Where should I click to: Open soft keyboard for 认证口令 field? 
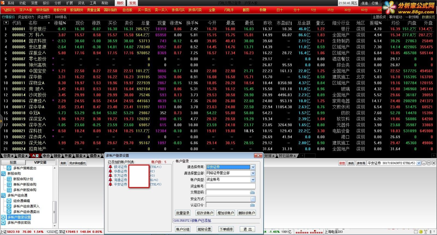tap(252, 205)
